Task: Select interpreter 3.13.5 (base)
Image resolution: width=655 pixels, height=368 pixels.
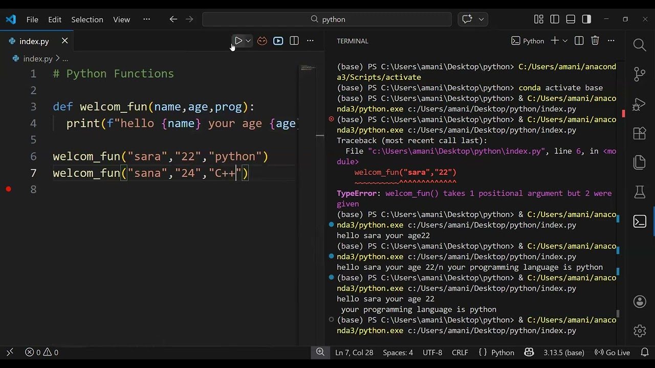Action: point(564,353)
